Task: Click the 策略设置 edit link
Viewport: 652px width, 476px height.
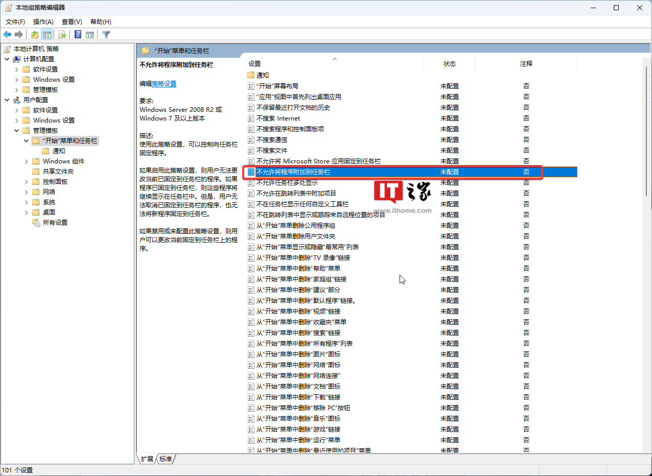Action: coord(164,84)
